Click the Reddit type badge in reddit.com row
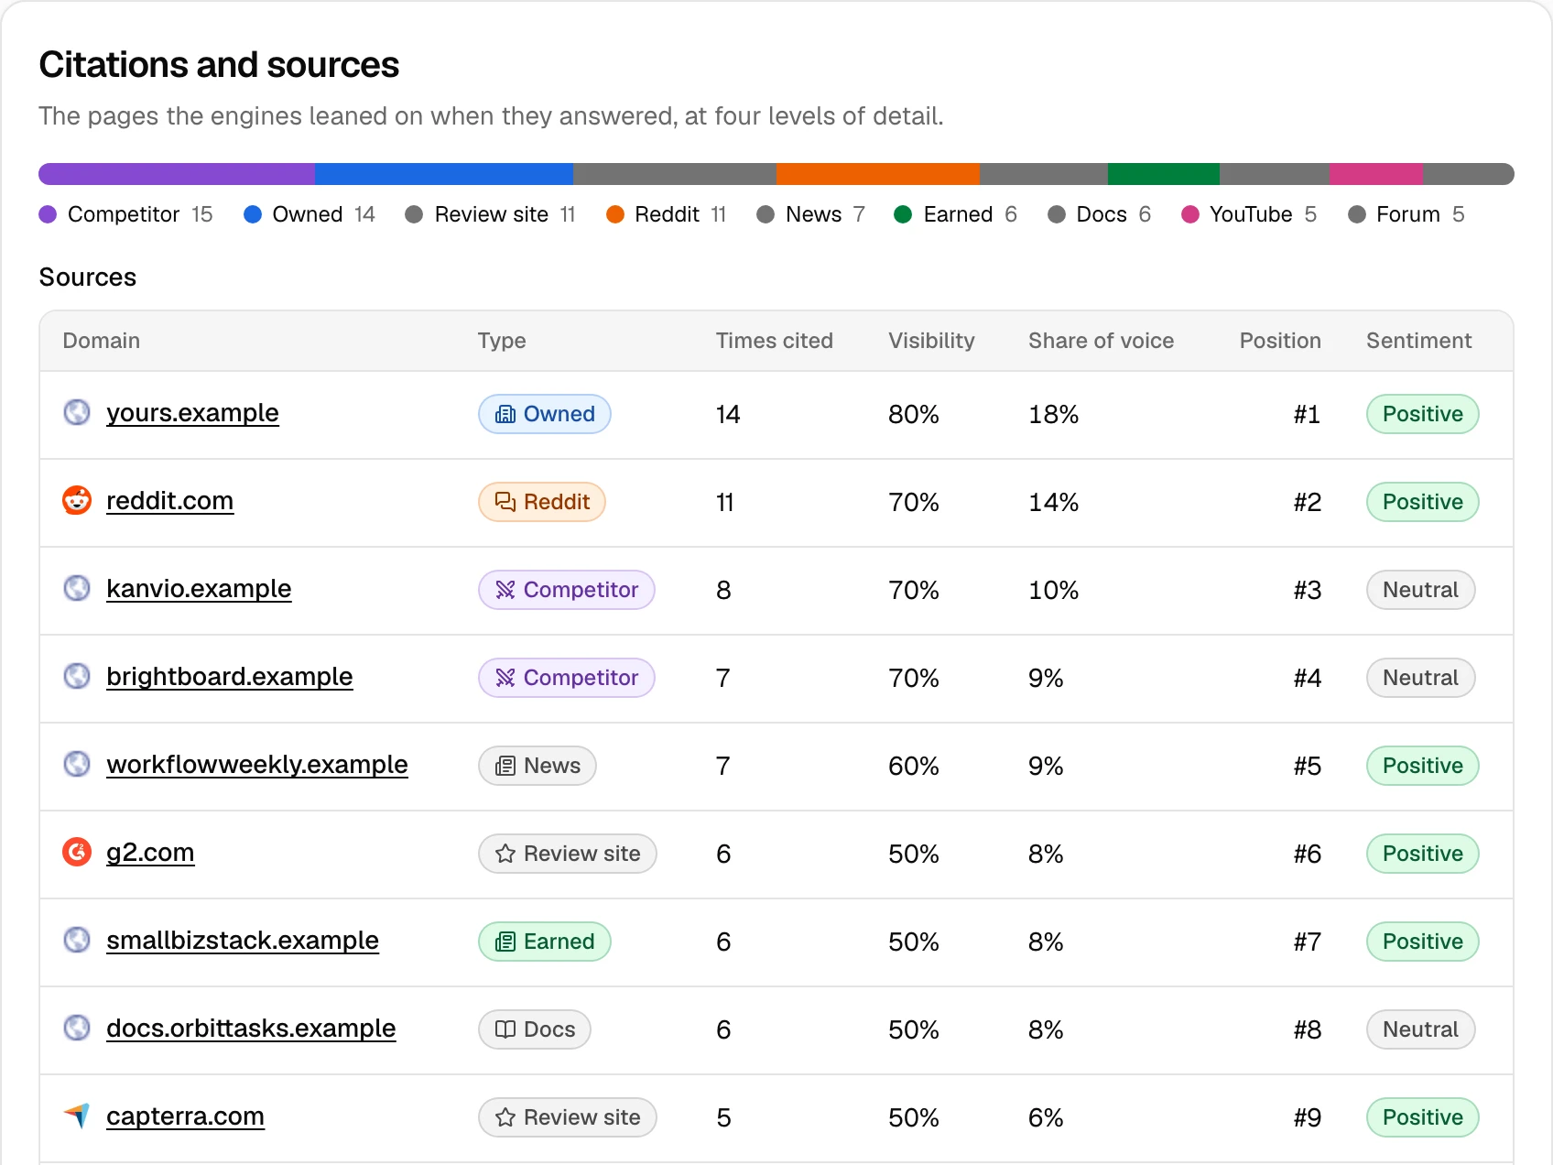 click(542, 502)
